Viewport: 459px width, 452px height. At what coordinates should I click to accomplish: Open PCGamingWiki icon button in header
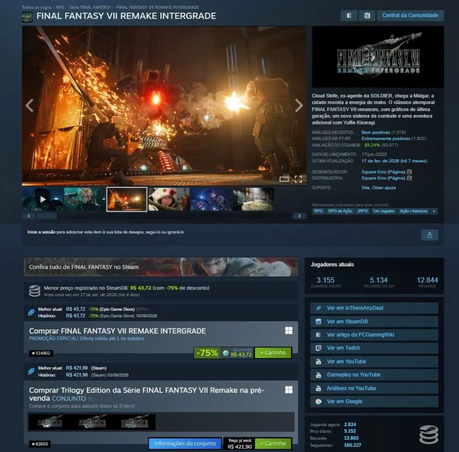tap(349, 16)
